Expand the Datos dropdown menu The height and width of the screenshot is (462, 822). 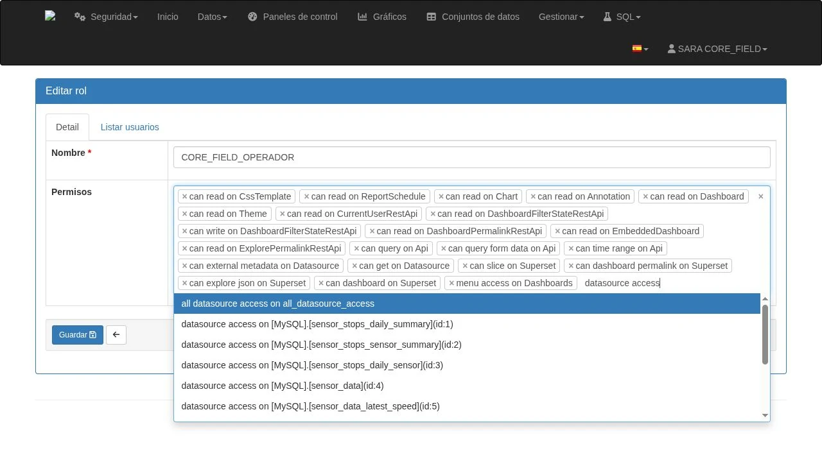coord(212,17)
